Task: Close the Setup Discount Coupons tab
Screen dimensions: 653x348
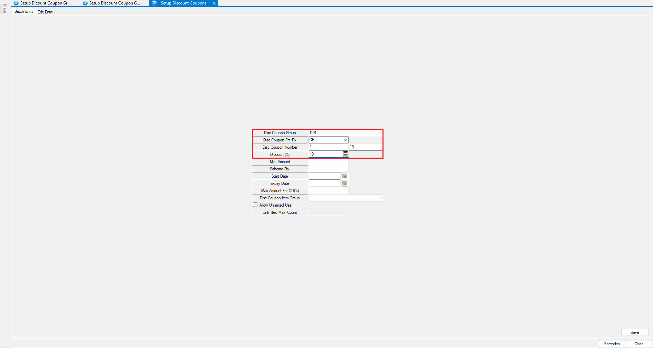Action: tap(214, 3)
